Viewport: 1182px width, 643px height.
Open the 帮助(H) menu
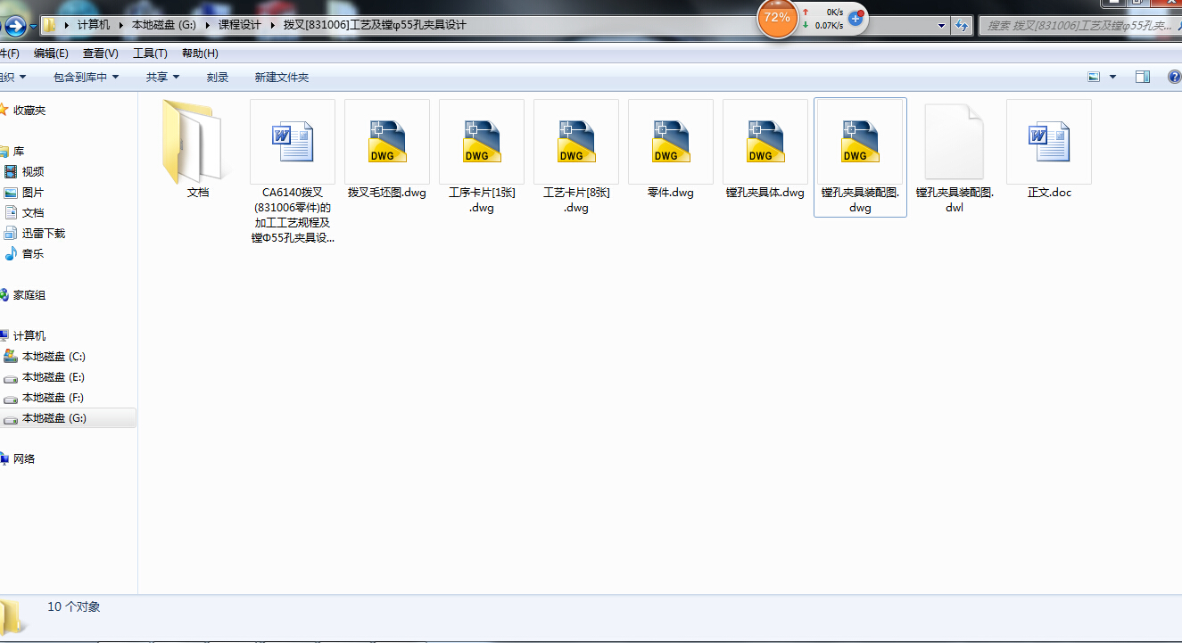[x=200, y=54]
